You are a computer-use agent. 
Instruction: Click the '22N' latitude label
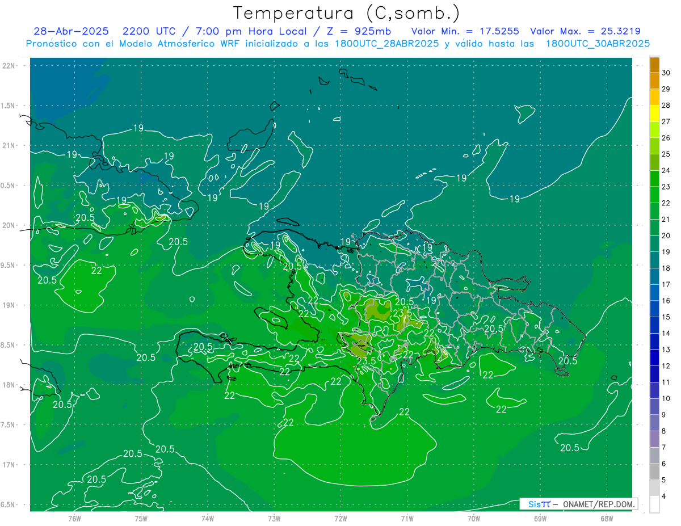point(9,66)
